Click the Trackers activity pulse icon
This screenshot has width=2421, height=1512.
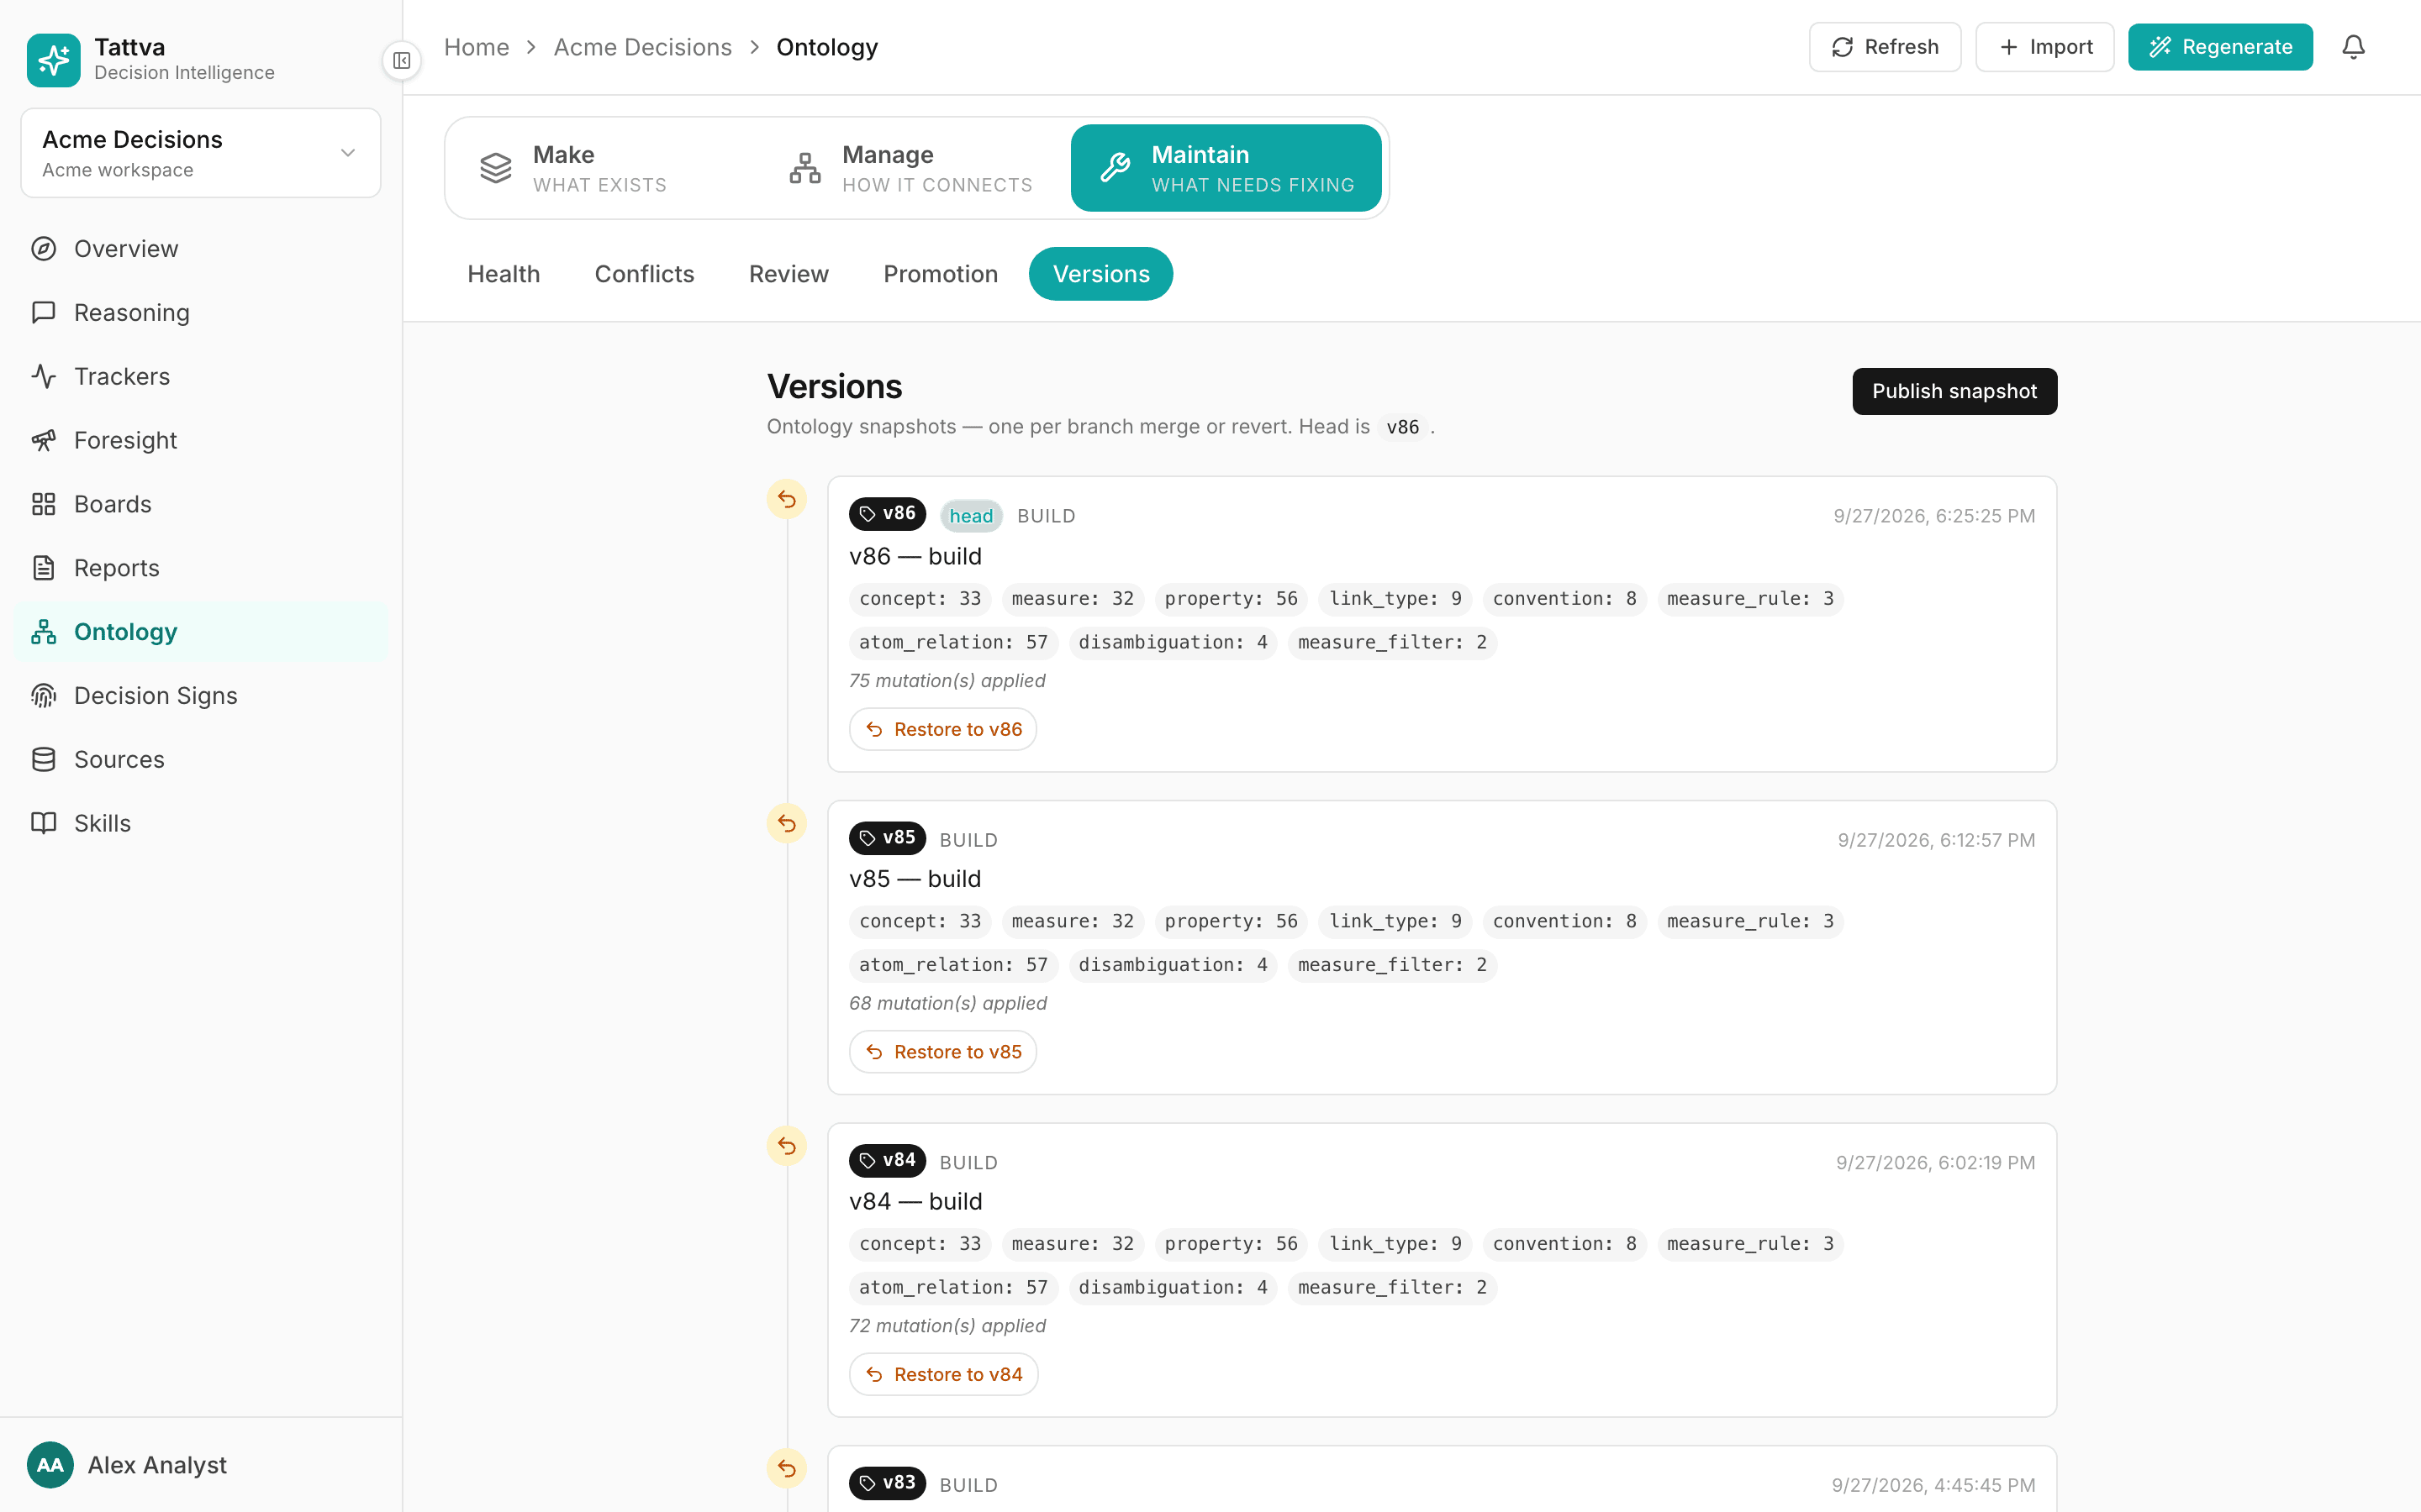43,376
